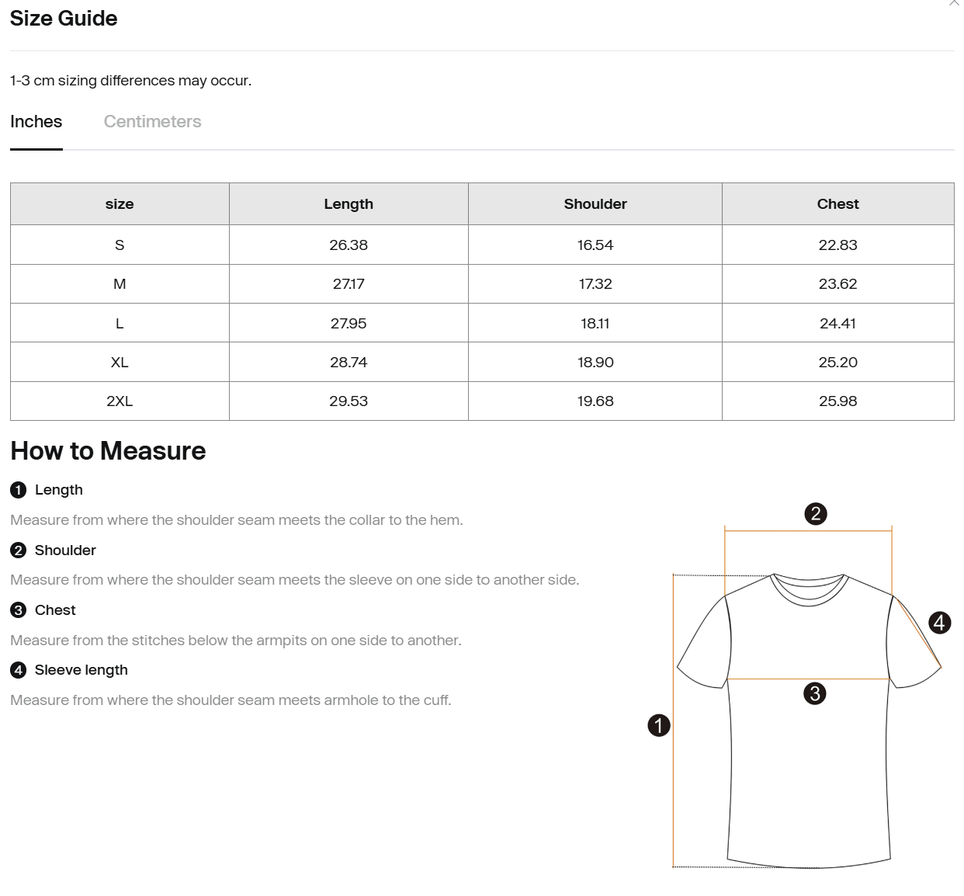Click the S chest value 22.83
964x896 pixels.
[838, 245]
